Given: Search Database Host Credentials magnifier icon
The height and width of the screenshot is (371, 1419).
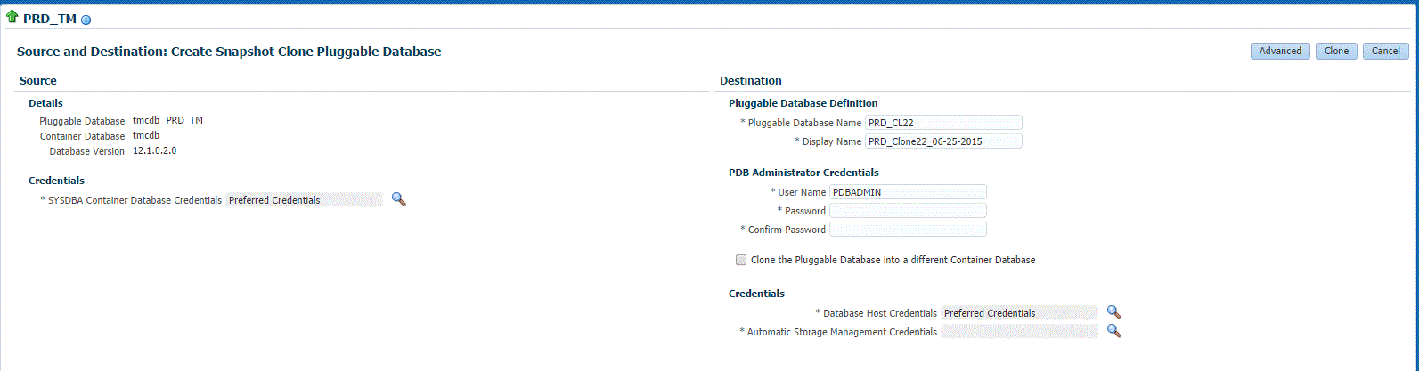Looking at the screenshot, I should click(x=1113, y=312).
